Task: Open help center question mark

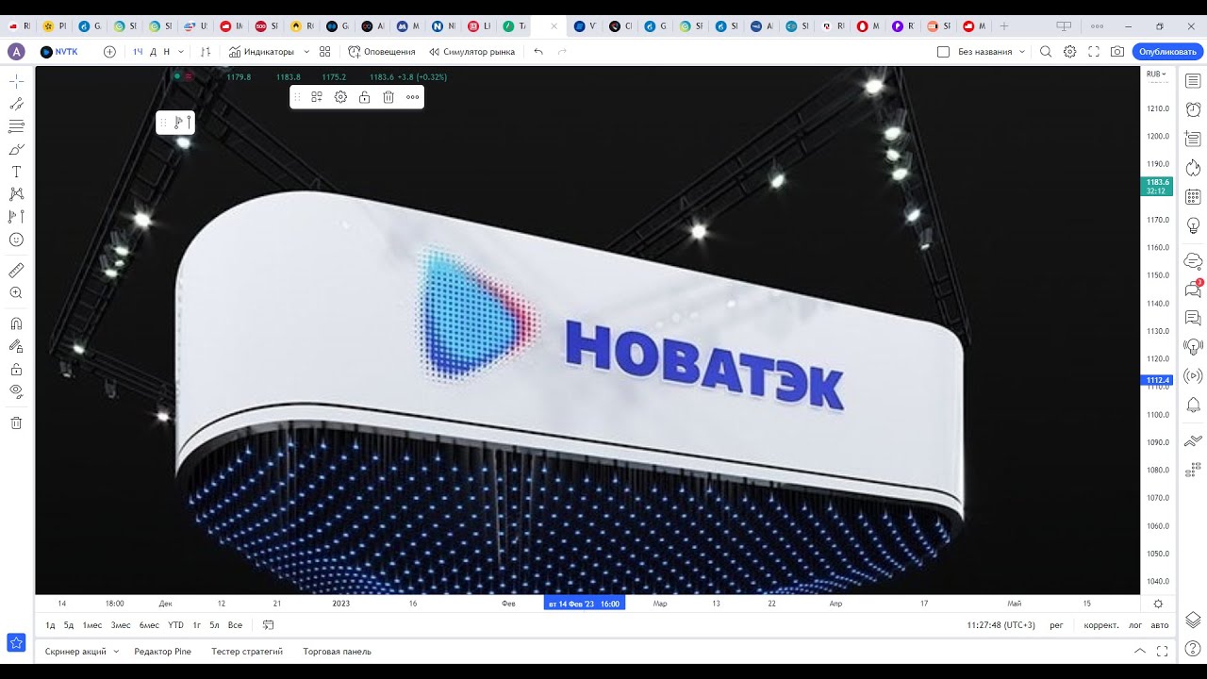Action: [x=1193, y=648]
